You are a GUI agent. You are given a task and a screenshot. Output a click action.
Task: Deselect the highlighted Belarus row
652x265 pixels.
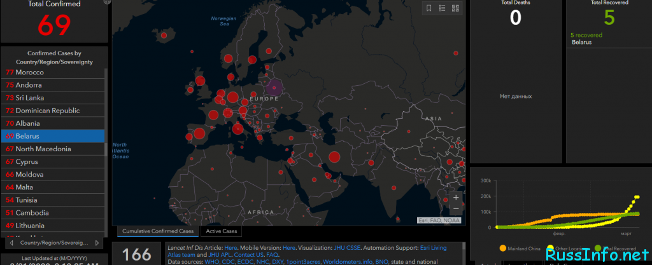tap(53, 136)
